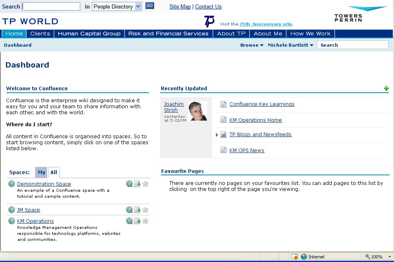Browse JM Space with the magnifier icon
Image resolution: width=394 pixels, height=262 pixels.
click(129, 210)
